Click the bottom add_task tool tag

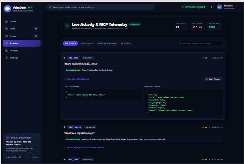(x=73, y=159)
